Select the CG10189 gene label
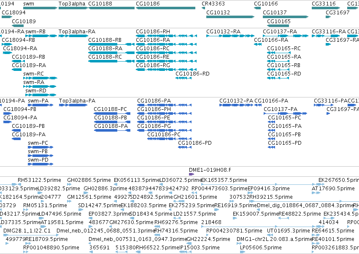The width and height of the screenshot is (359, 254). click(24, 21)
